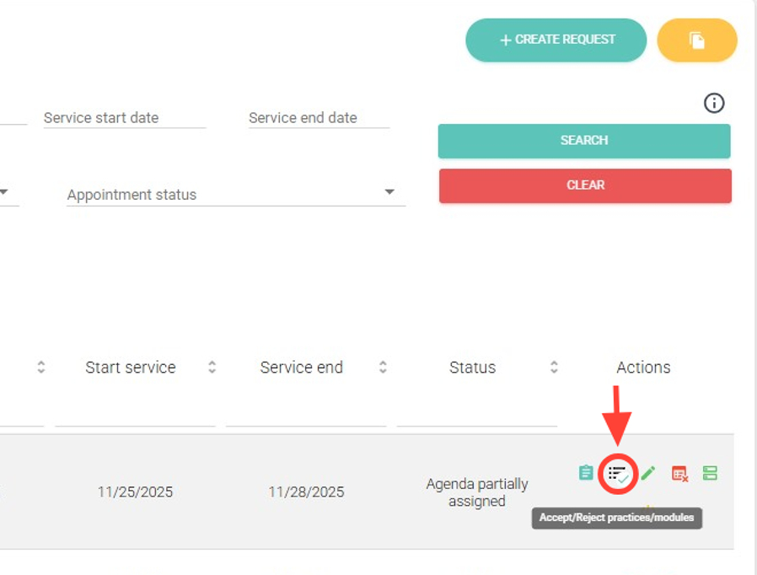Open the partially visible dropdown arrow at left
Screen dimensions: 757x575
click(x=4, y=193)
